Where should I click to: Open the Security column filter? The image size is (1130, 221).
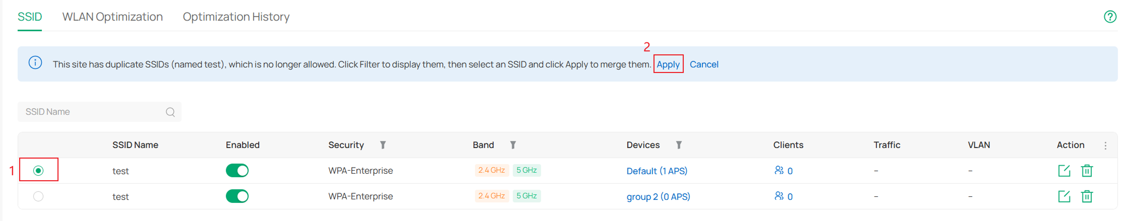click(382, 145)
